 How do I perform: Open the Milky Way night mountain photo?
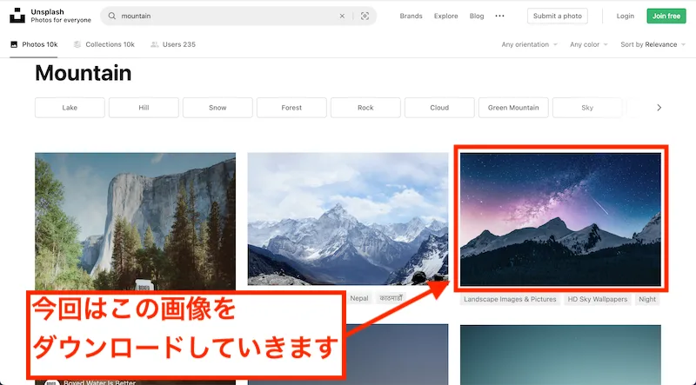coord(560,220)
